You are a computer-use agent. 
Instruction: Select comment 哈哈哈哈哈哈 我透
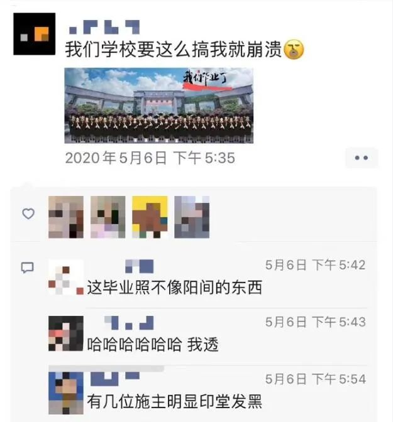click(x=153, y=344)
